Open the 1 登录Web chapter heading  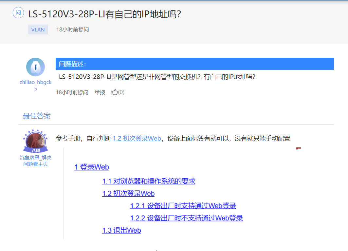(91, 167)
